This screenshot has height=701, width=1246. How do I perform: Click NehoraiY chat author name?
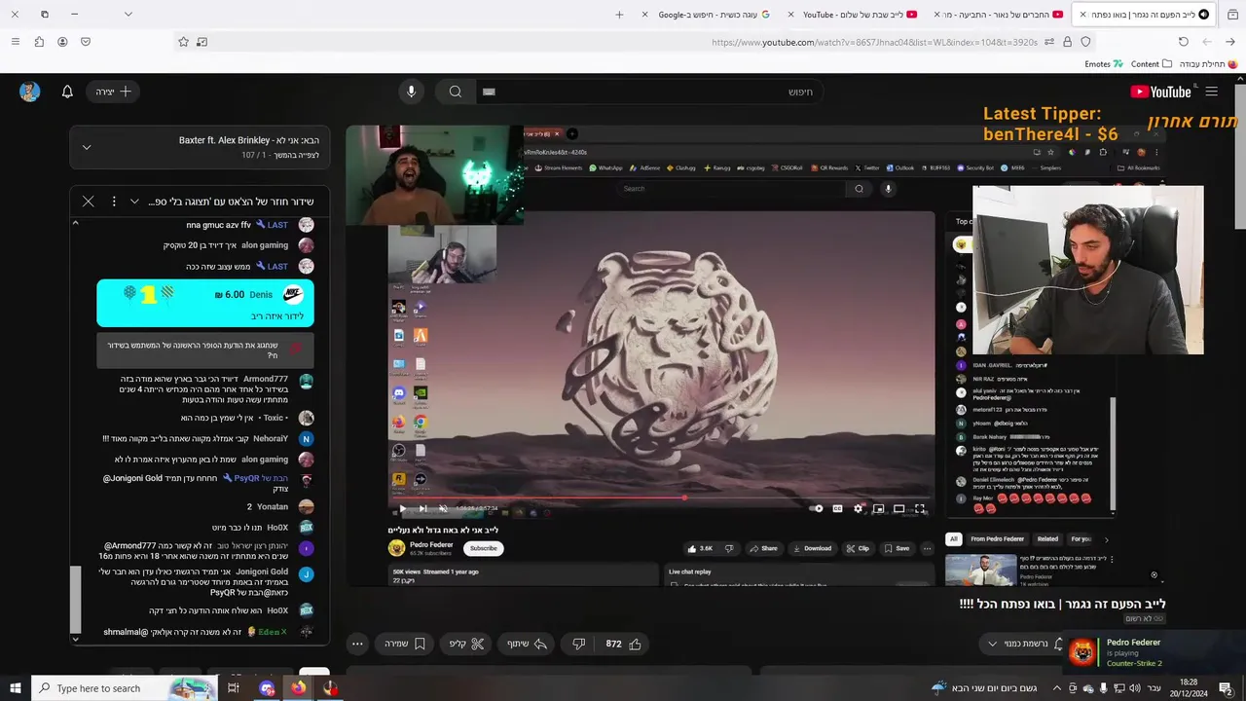271,439
